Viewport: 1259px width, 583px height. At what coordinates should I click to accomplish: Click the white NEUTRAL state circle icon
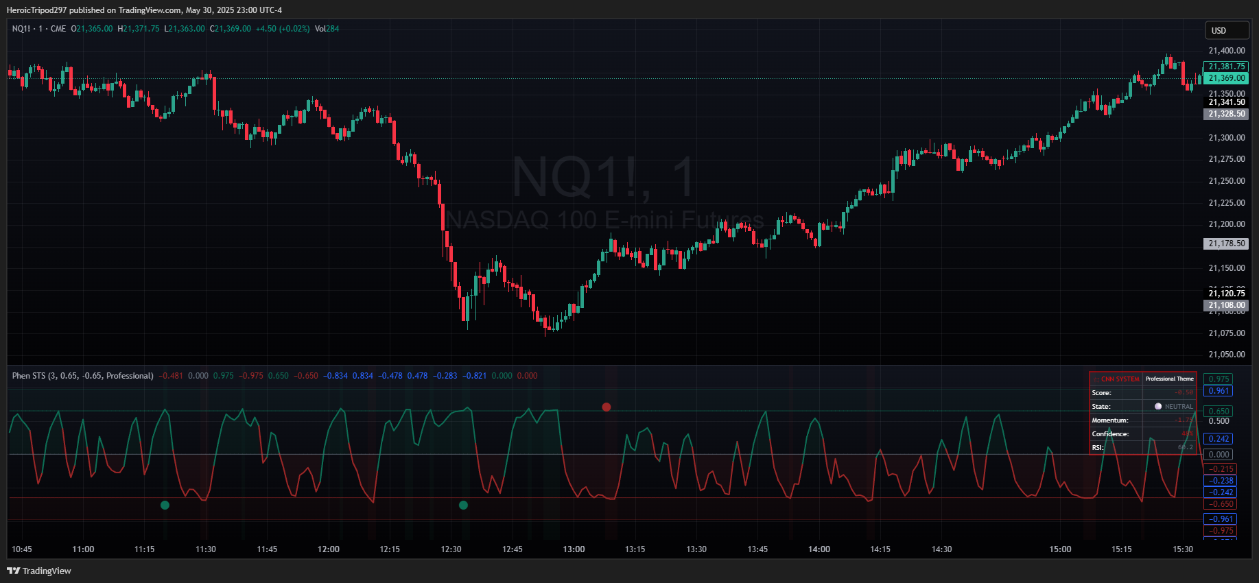click(x=1158, y=406)
